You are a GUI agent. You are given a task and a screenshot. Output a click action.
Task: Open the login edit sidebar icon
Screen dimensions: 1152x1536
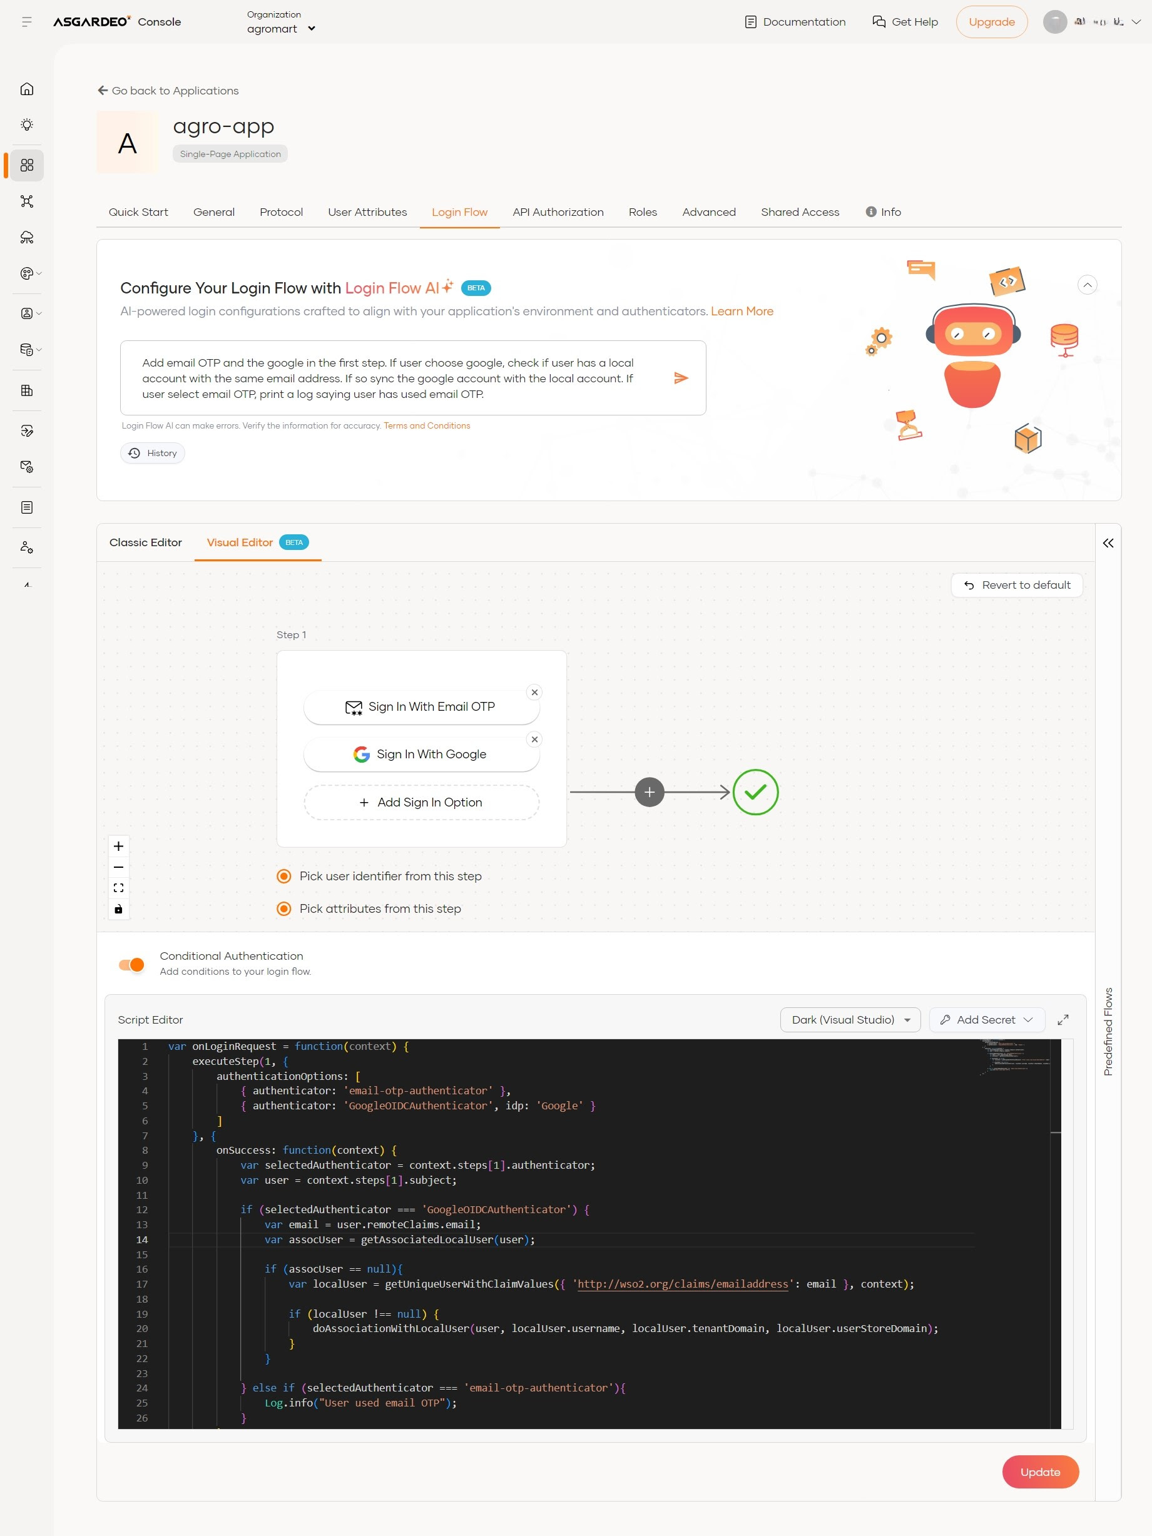(x=26, y=431)
